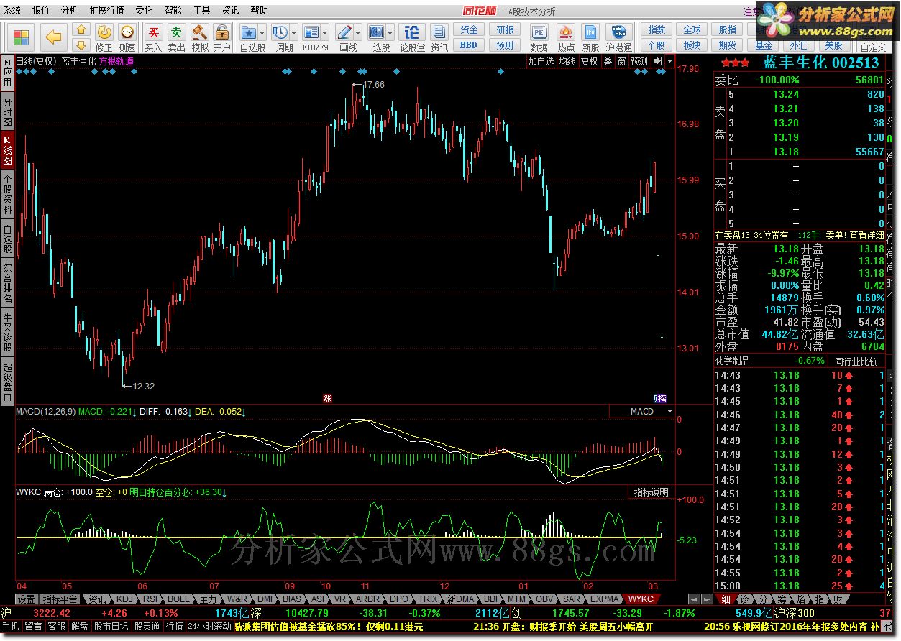Image resolution: width=901 pixels, height=641 pixels.
Task: Open the 工具 menu
Action: pyautogui.click(x=202, y=11)
